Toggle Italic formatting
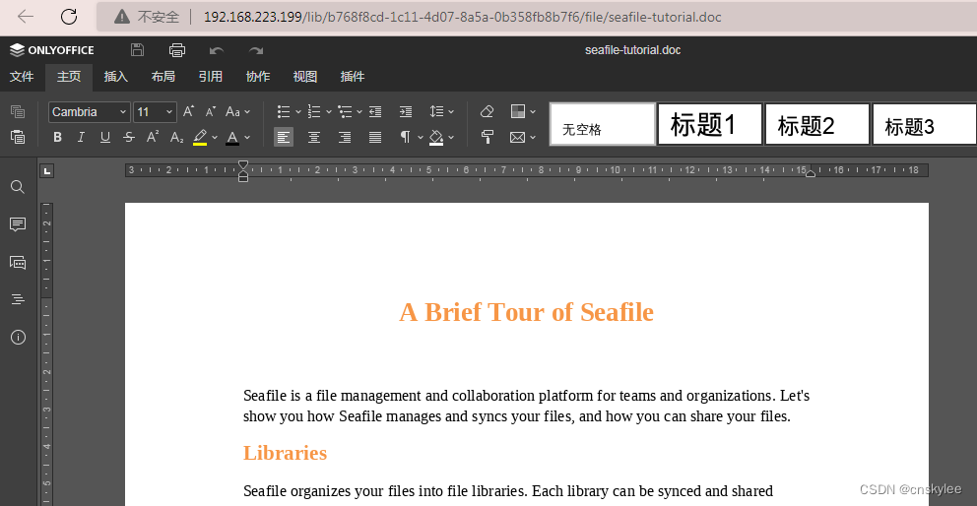The height and width of the screenshot is (506, 977). 81,137
